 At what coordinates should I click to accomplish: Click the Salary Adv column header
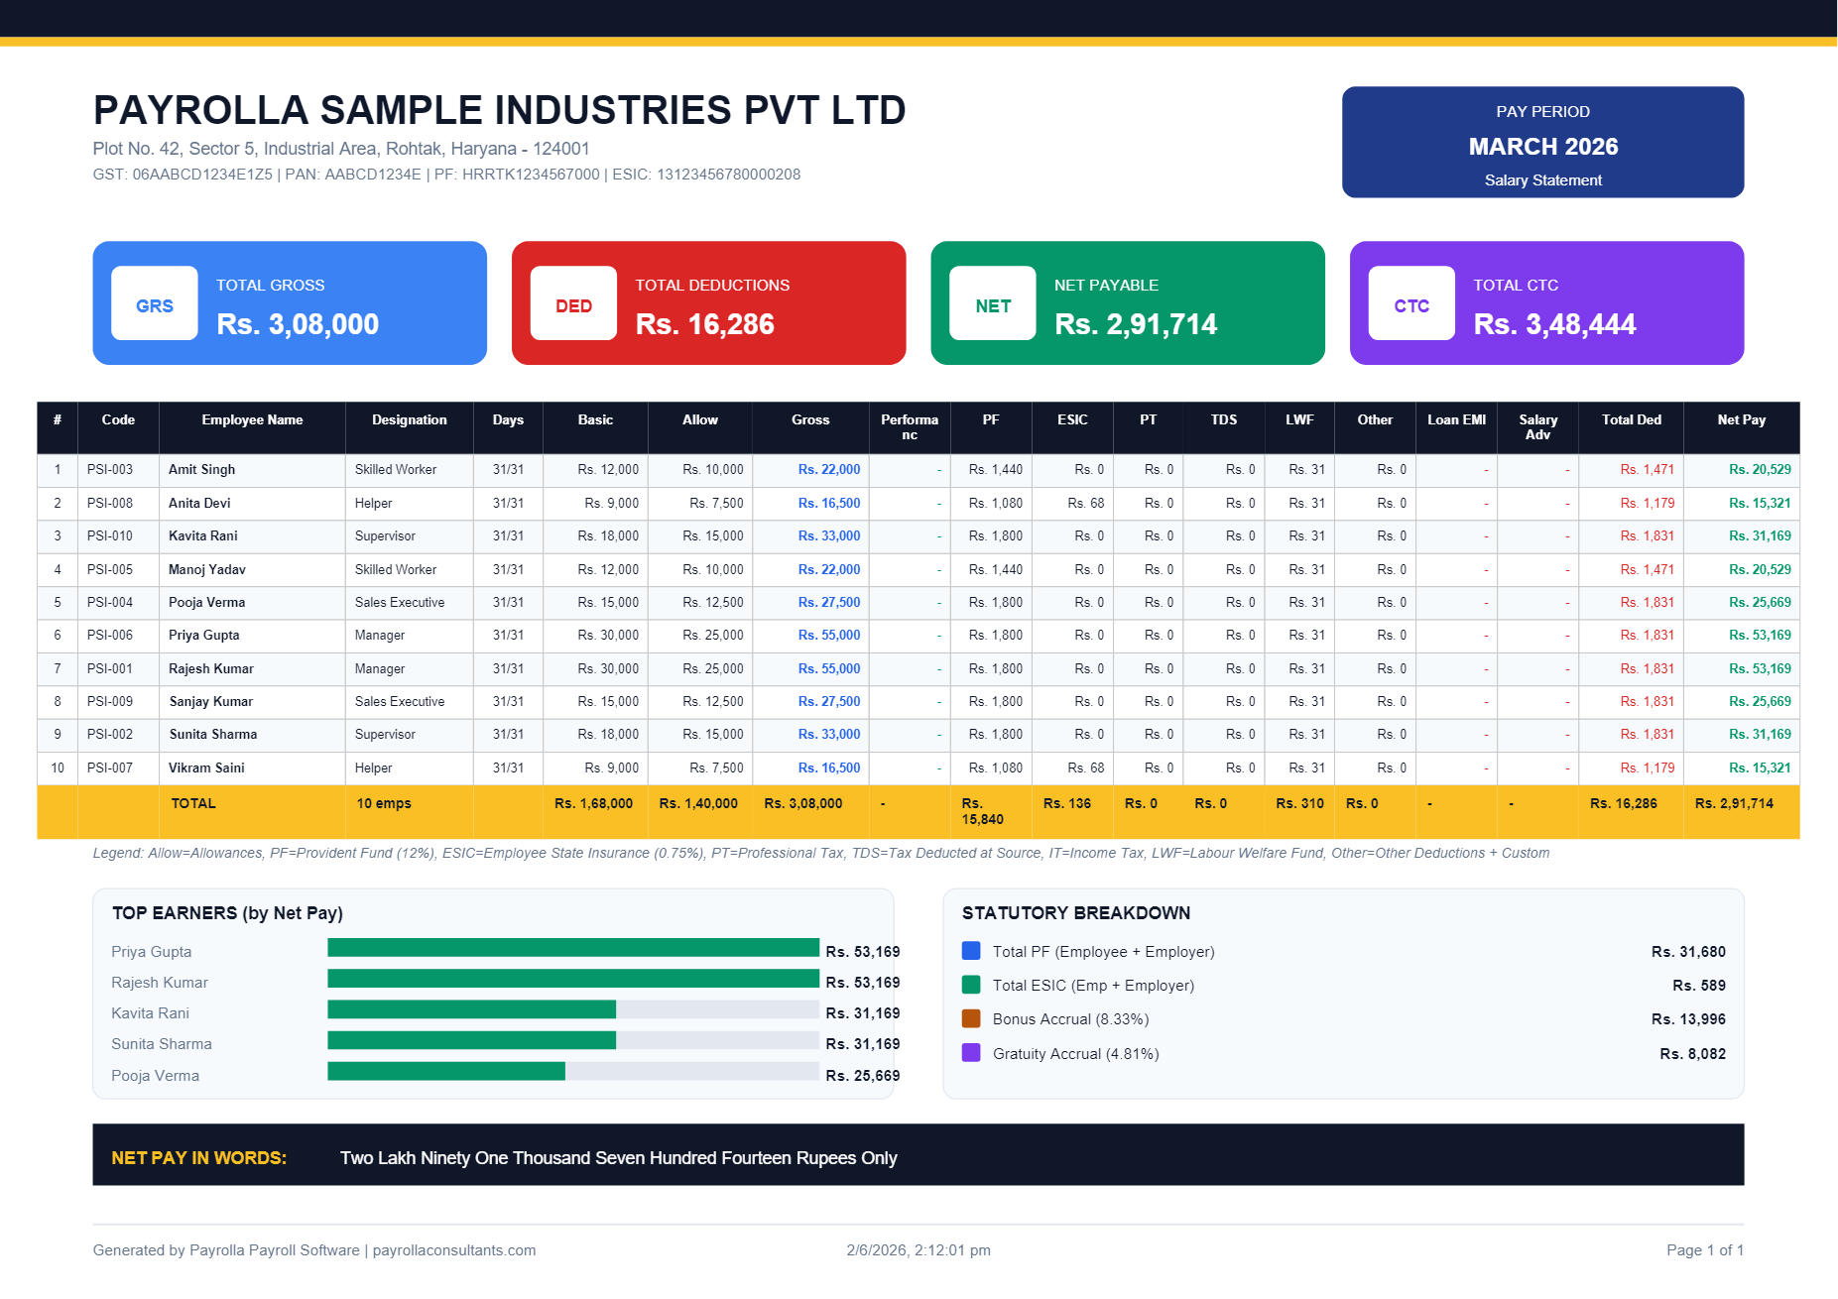click(1538, 427)
